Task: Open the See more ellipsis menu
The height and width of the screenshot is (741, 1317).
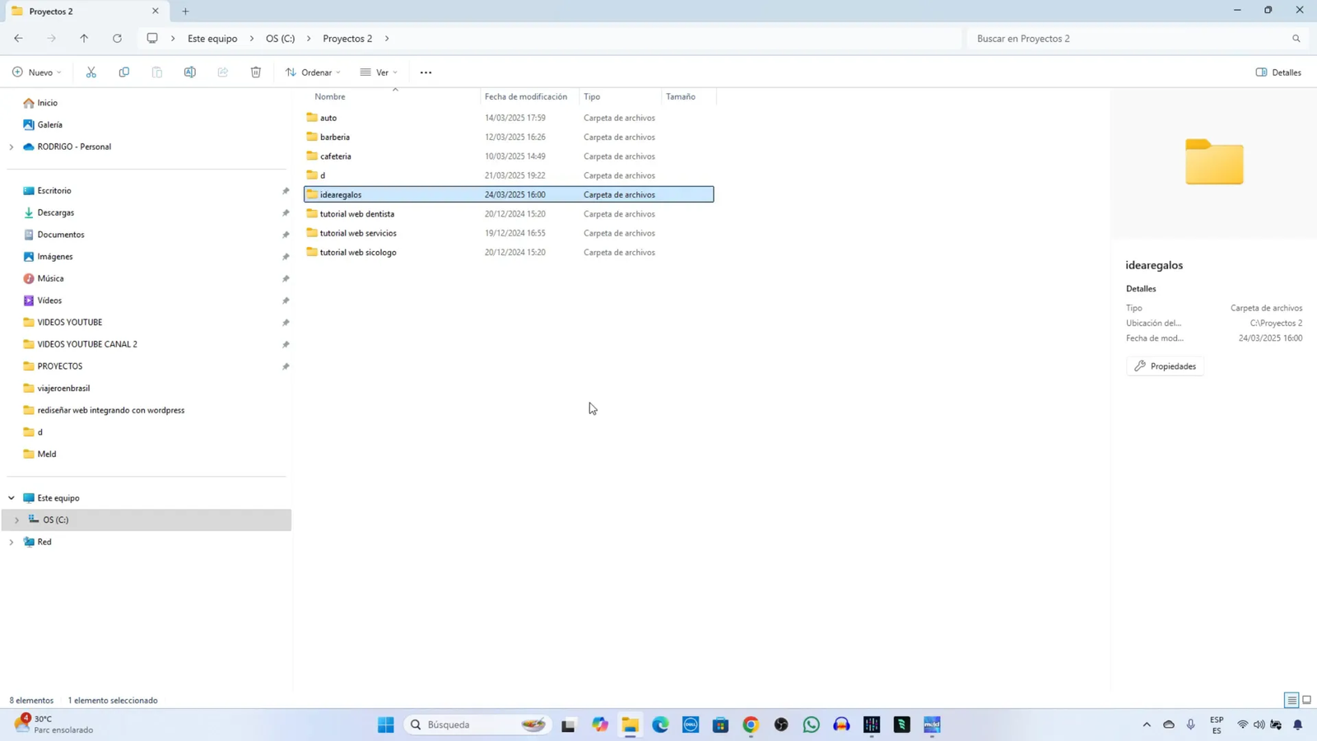Action: click(426, 72)
